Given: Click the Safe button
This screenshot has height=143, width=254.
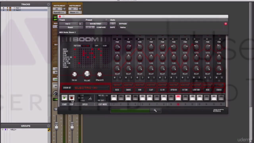Looking at the screenshot, I should tap(112, 27).
